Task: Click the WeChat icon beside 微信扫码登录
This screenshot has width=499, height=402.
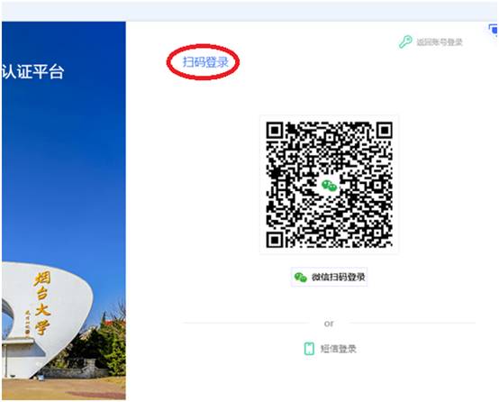Action: (x=301, y=277)
